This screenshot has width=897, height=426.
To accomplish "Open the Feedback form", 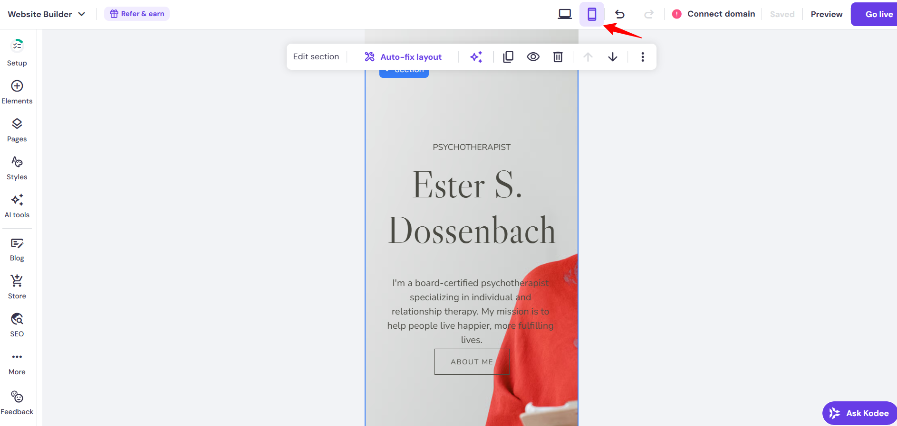I will 17,403.
